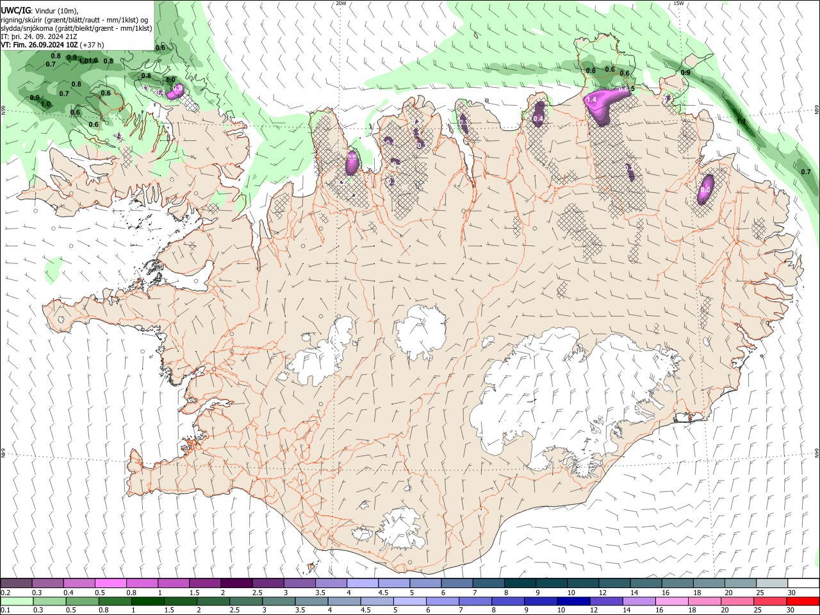The image size is (820, 615).
Task: Select the pale green 0.1 swatch, lower legend row
Action: 16,601
